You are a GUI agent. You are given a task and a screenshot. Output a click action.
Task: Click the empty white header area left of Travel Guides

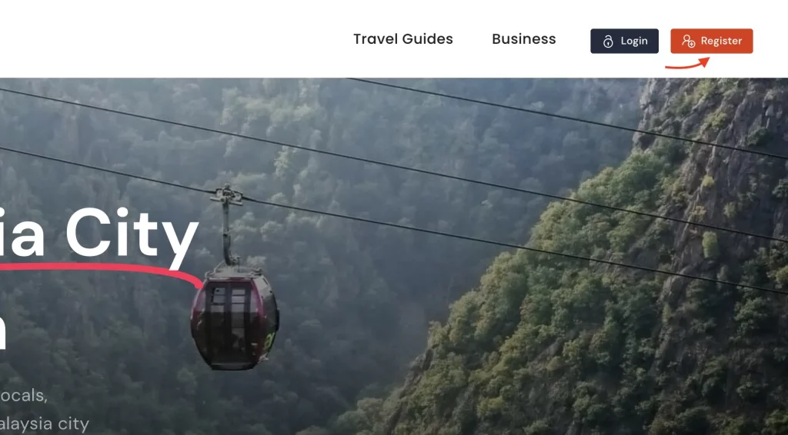(x=171, y=39)
